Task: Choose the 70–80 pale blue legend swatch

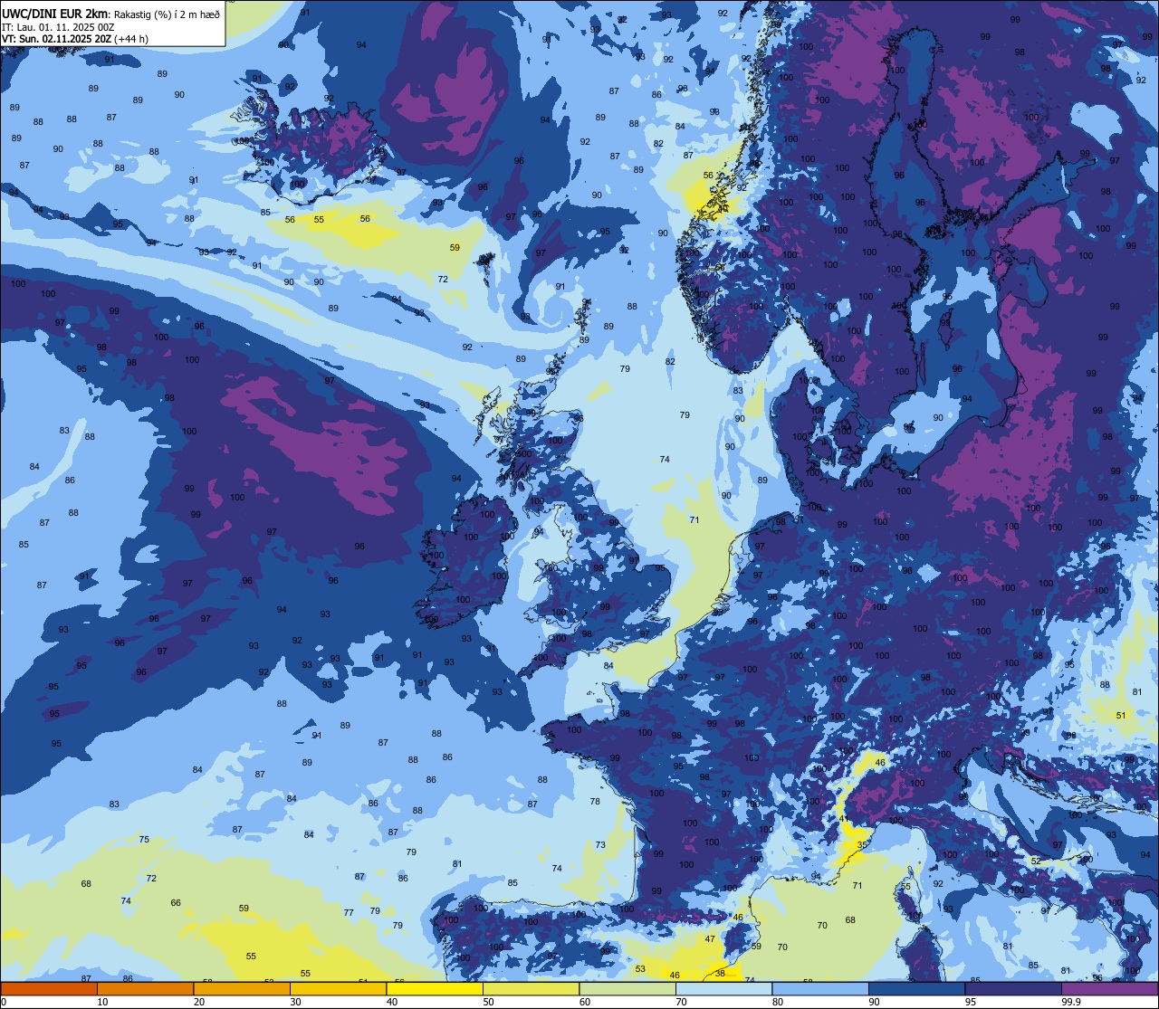Action: click(x=723, y=989)
